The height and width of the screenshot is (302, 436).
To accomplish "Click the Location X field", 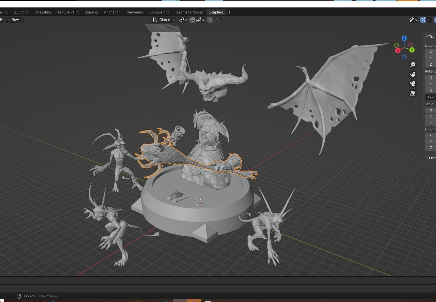I will 431,52.
